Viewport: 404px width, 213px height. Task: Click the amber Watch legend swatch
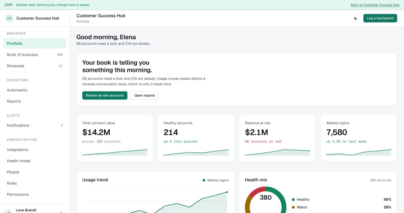293,207
